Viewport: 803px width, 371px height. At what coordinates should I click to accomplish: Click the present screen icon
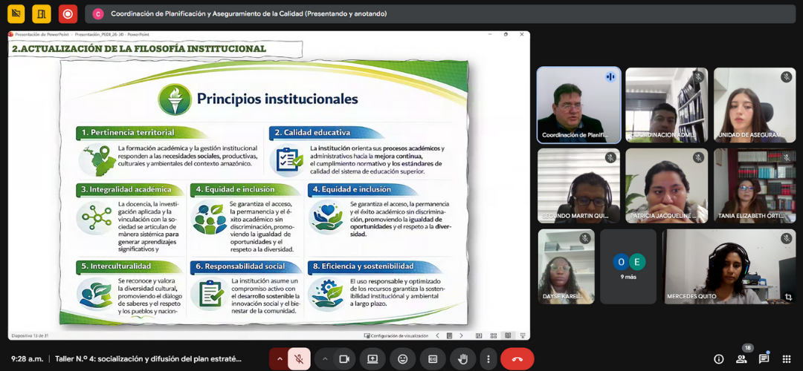click(x=373, y=359)
